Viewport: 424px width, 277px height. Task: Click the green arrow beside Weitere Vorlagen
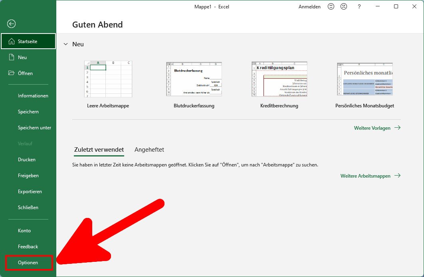point(397,128)
